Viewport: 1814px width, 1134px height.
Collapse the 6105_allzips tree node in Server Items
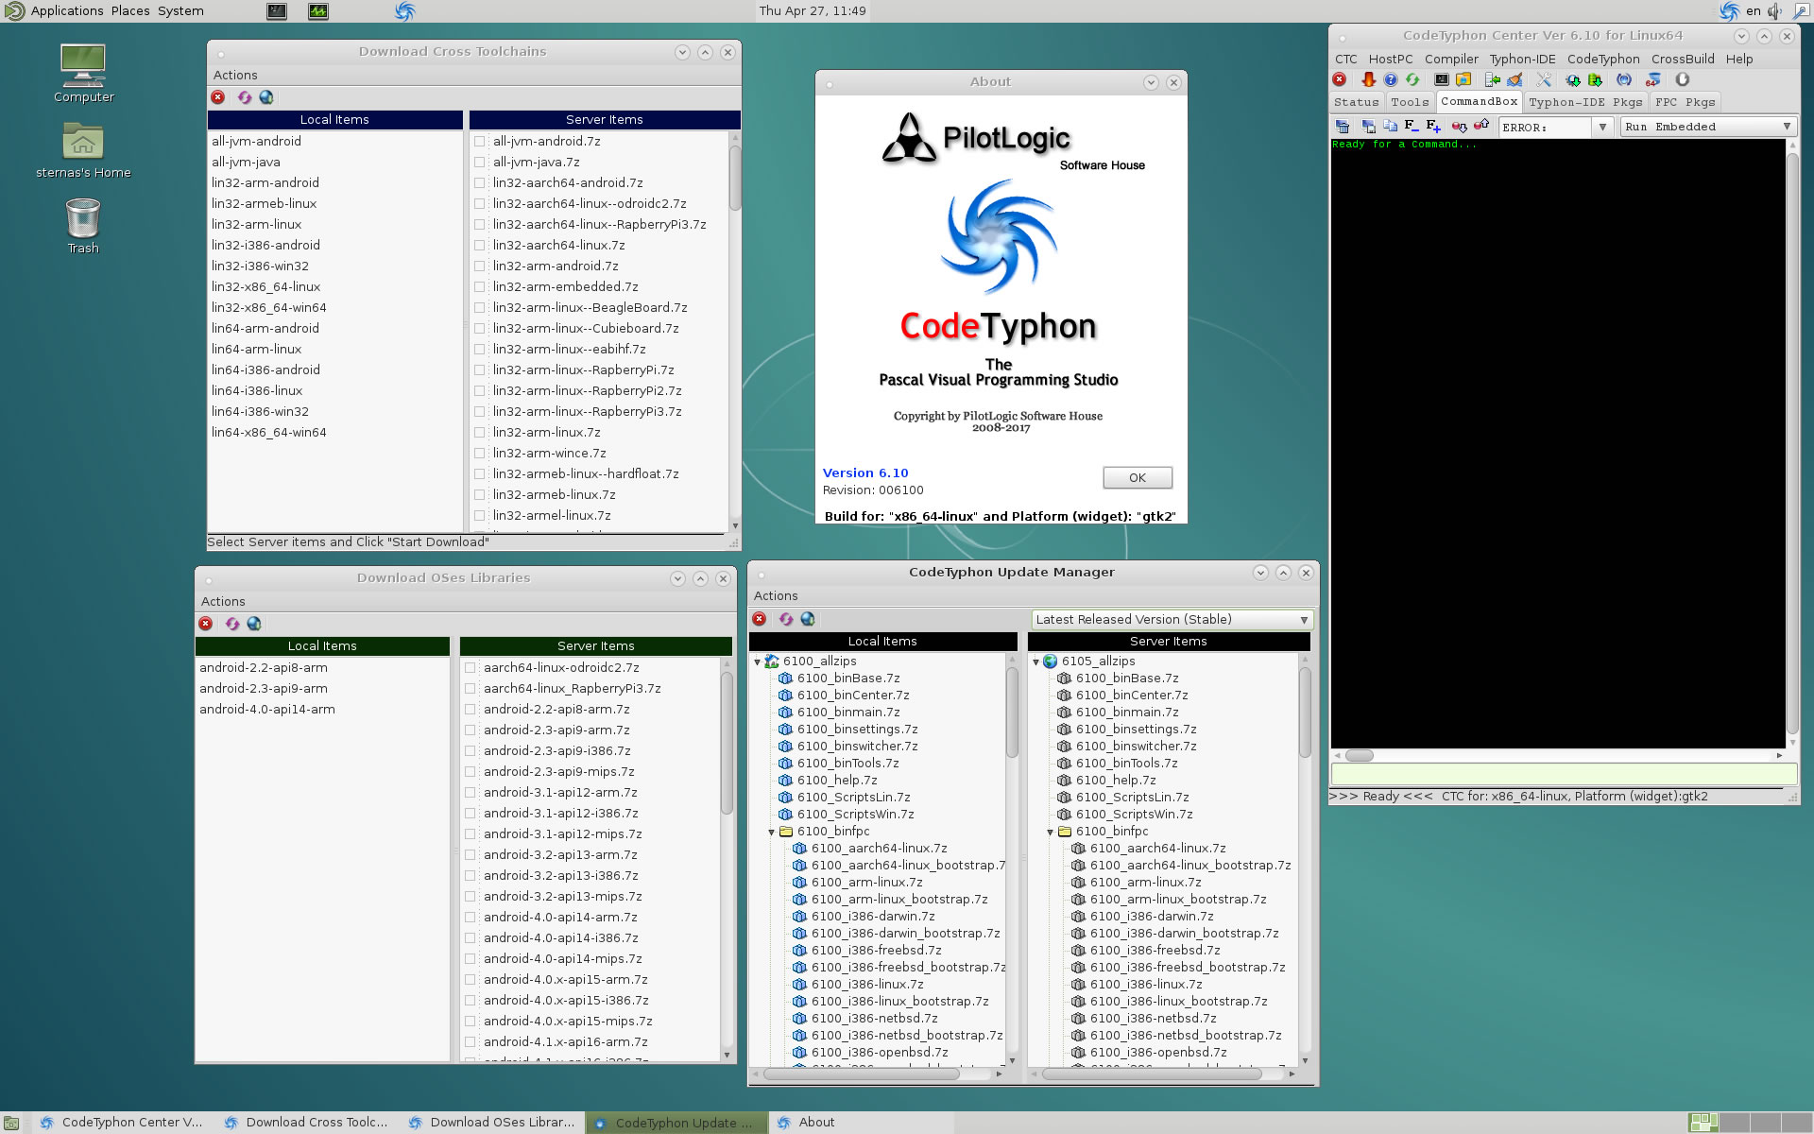point(1036,661)
